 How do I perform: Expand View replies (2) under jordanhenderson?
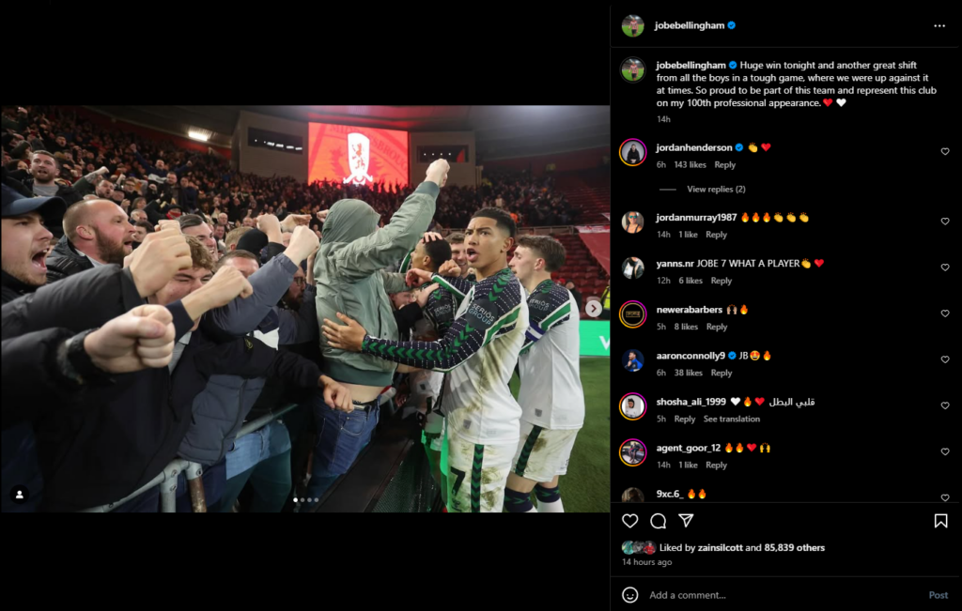pos(716,189)
